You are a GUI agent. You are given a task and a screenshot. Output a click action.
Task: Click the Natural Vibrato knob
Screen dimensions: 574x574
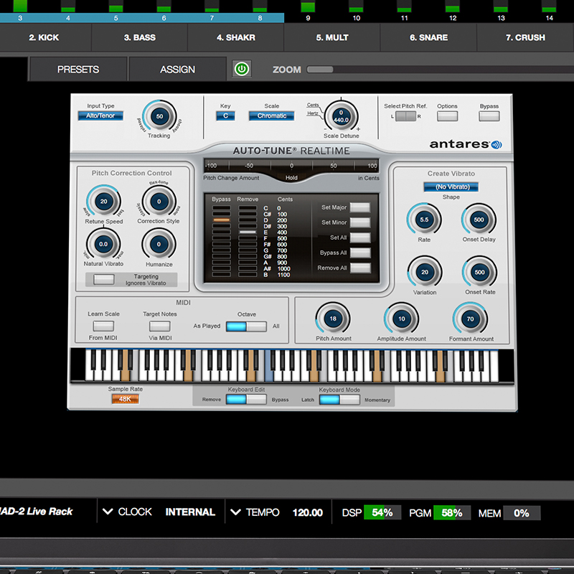(x=103, y=244)
